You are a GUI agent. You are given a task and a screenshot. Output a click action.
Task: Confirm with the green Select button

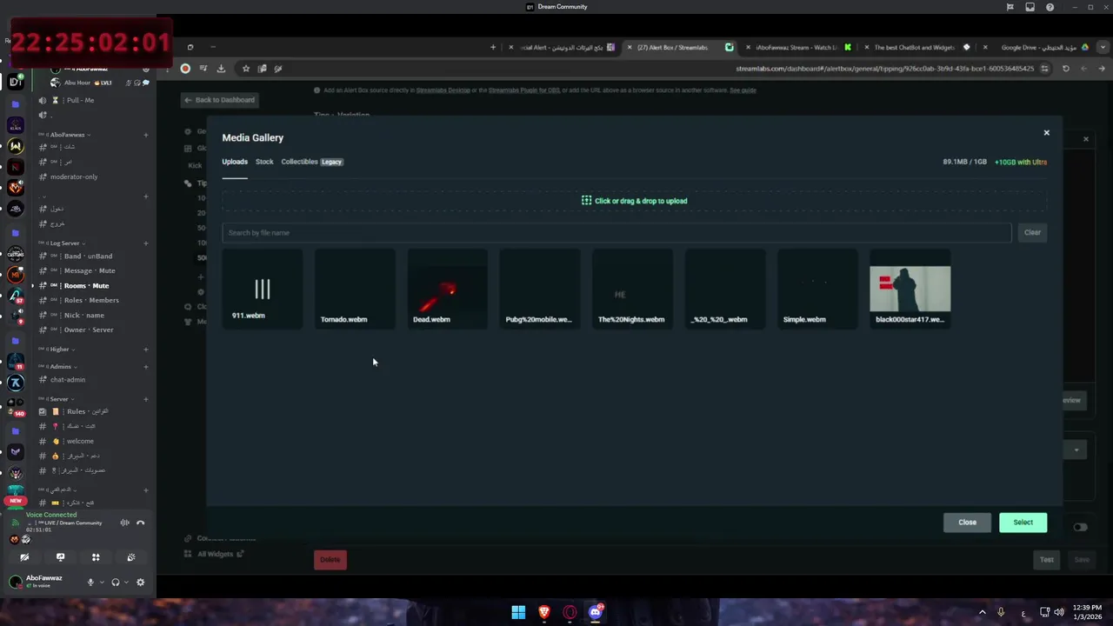coord(1023,523)
